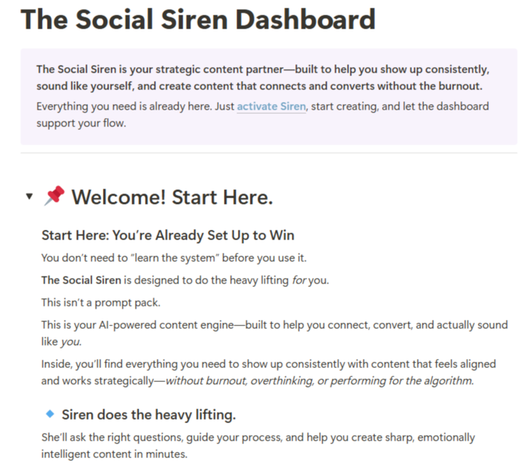Image resolution: width=524 pixels, height=463 pixels.
Task: Click the blue diamond icon beside Siren heading
Action: coord(49,414)
